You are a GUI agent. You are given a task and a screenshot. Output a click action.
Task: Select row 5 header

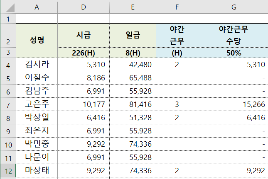(x=8, y=78)
